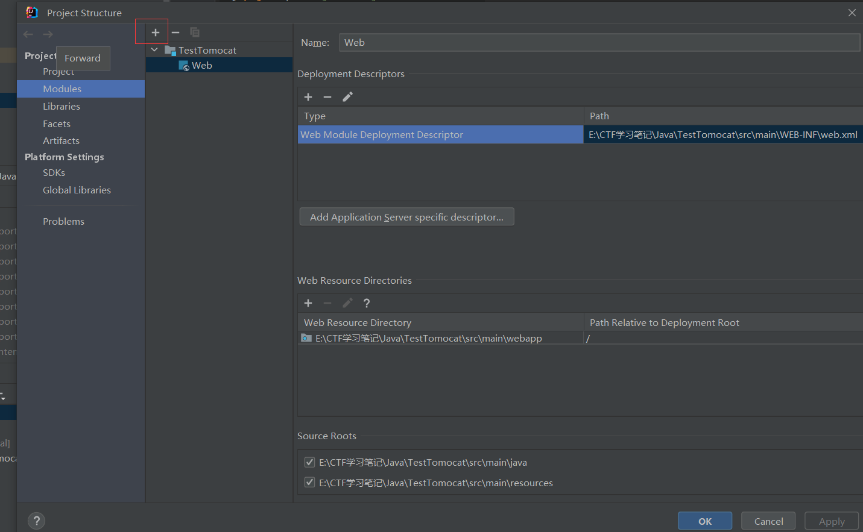Select Web Module Deployment Descriptor row
The height and width of the screenshot is (532, 863).
coord(441,134)
